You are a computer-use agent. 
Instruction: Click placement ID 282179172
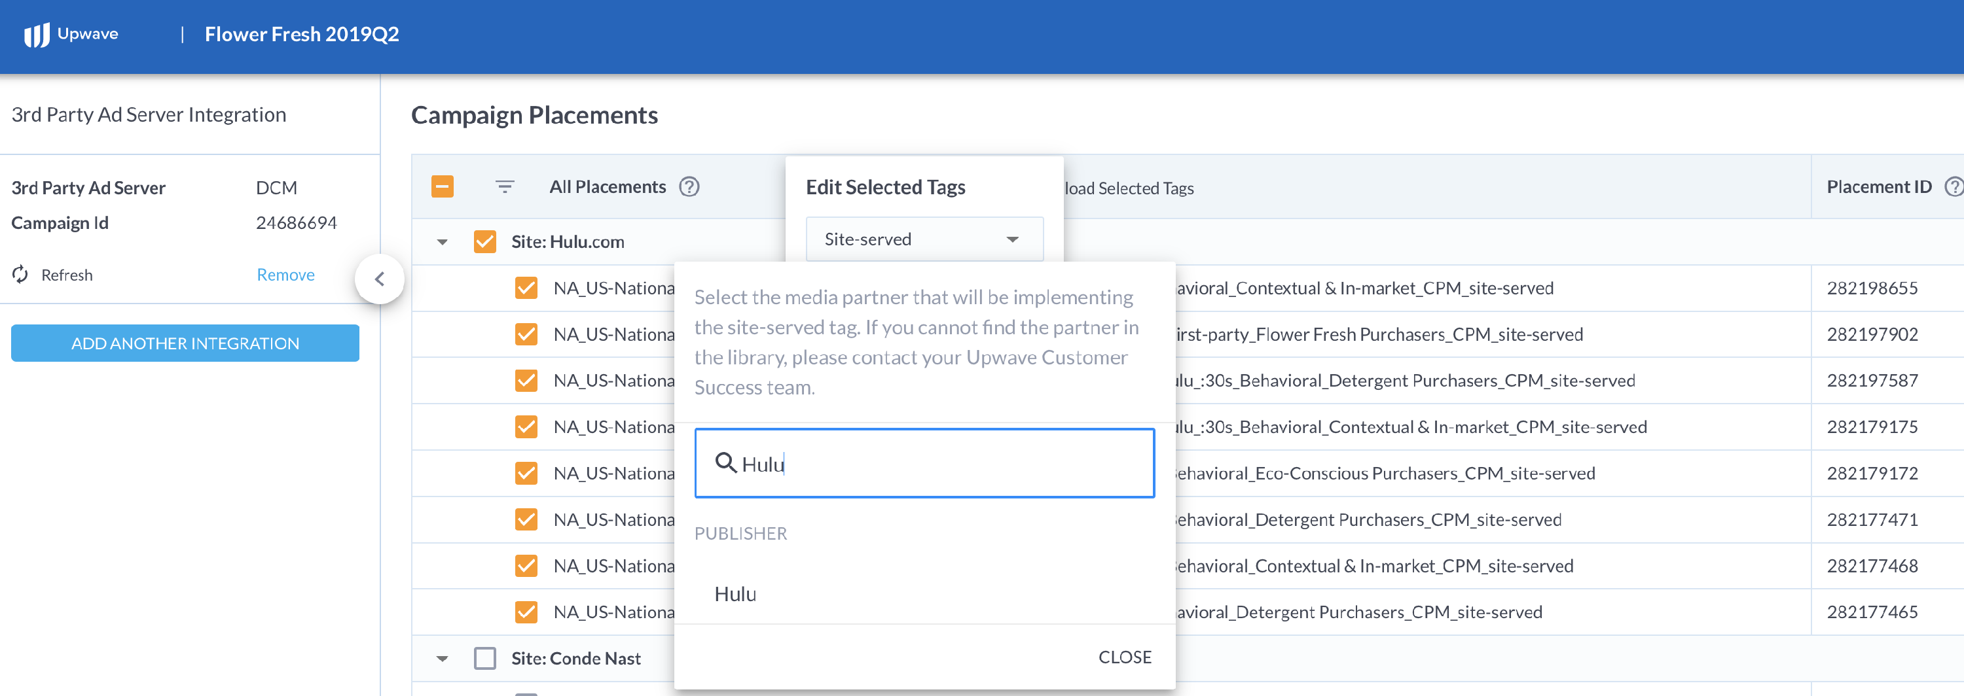pyautogui.click(x=1872, y=473)
